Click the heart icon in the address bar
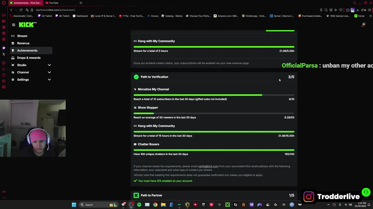The image size is (373, 209). pyautogui.click(x=341, y=10)
